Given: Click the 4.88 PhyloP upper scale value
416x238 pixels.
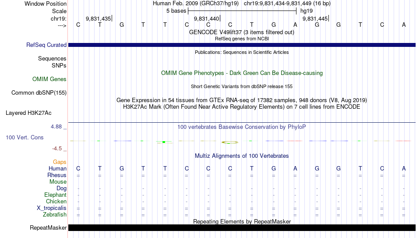Looking at the screenshot, I should (x=56, y=127).
